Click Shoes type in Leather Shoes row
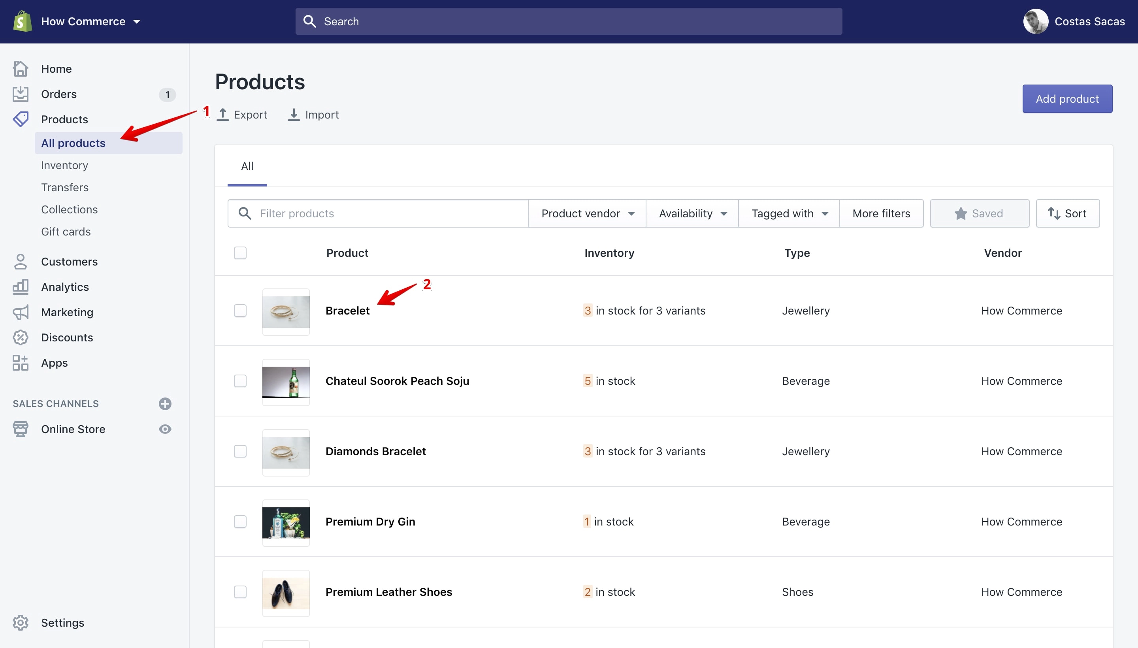The width and height of the screenshot is (1138, 648). coord(797,592)
